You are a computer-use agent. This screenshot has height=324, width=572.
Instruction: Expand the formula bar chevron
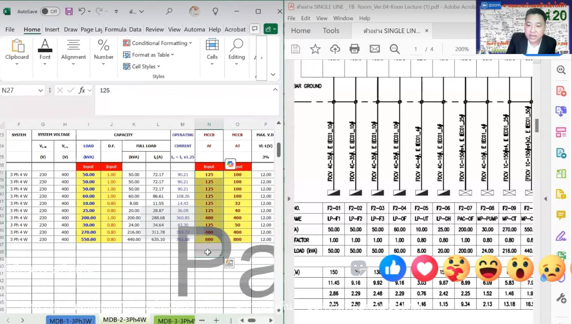[x=275, y=90]
